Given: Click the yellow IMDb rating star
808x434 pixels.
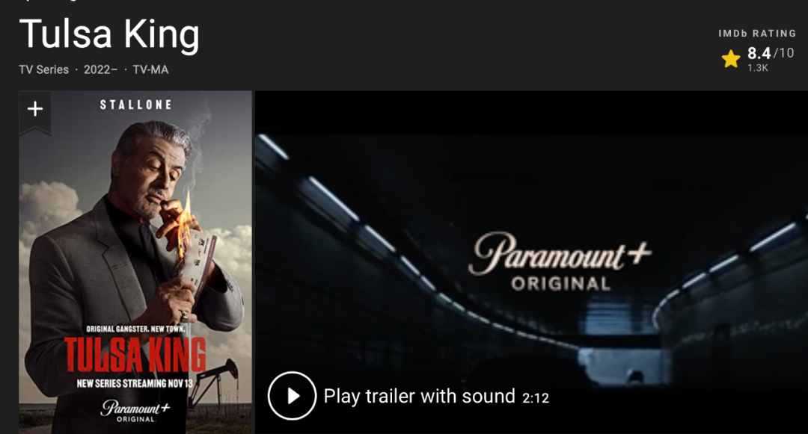Looking at the screenshot, I should 731,59.
